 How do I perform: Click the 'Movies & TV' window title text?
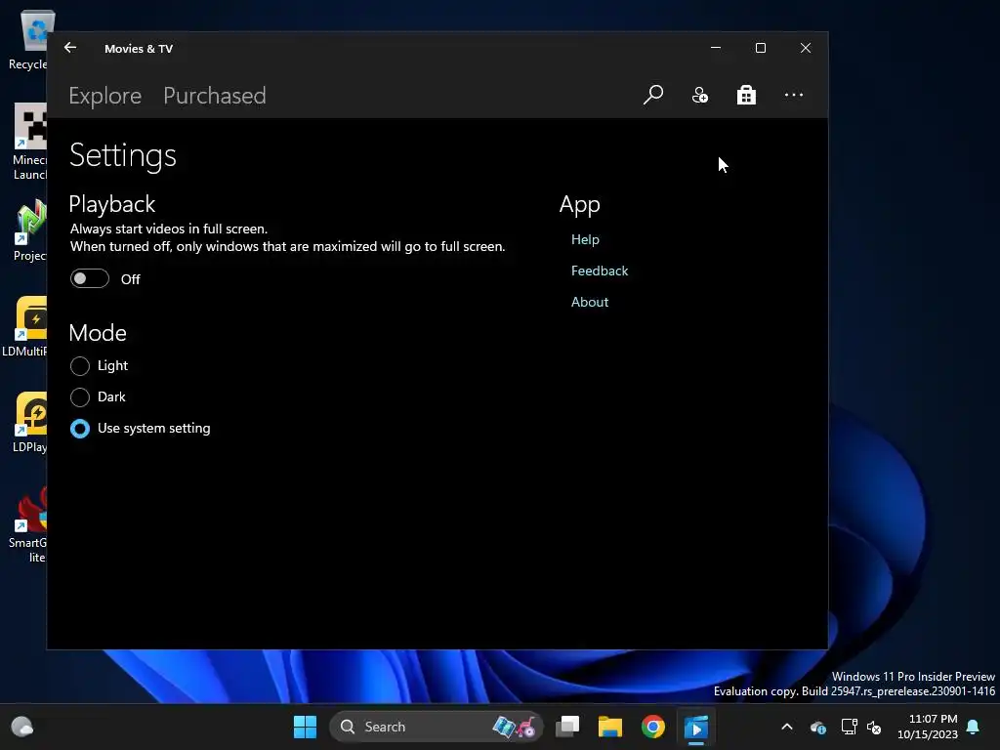pyautogui.click(x=139, y=49)
